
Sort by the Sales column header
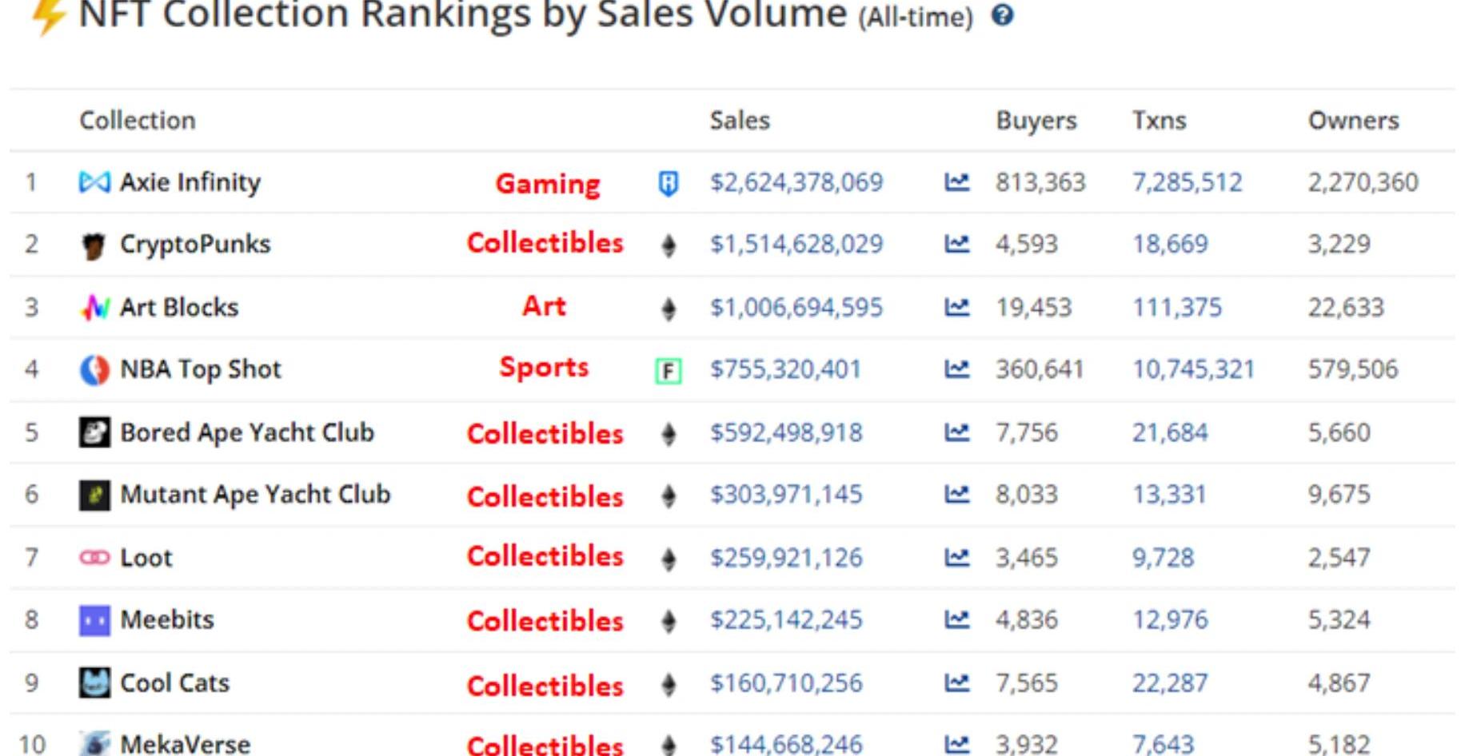coord(740,121)
